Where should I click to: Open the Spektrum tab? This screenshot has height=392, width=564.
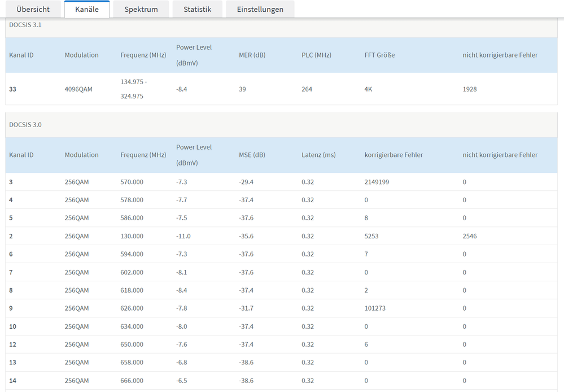141,9
